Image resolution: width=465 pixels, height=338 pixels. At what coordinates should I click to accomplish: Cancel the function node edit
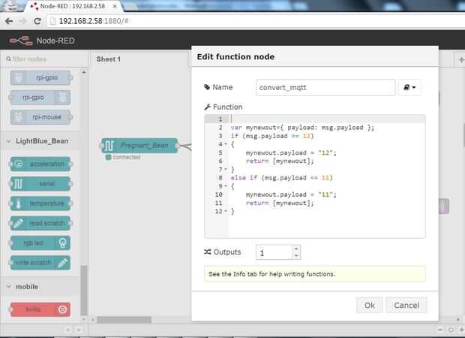click(406, 305)
